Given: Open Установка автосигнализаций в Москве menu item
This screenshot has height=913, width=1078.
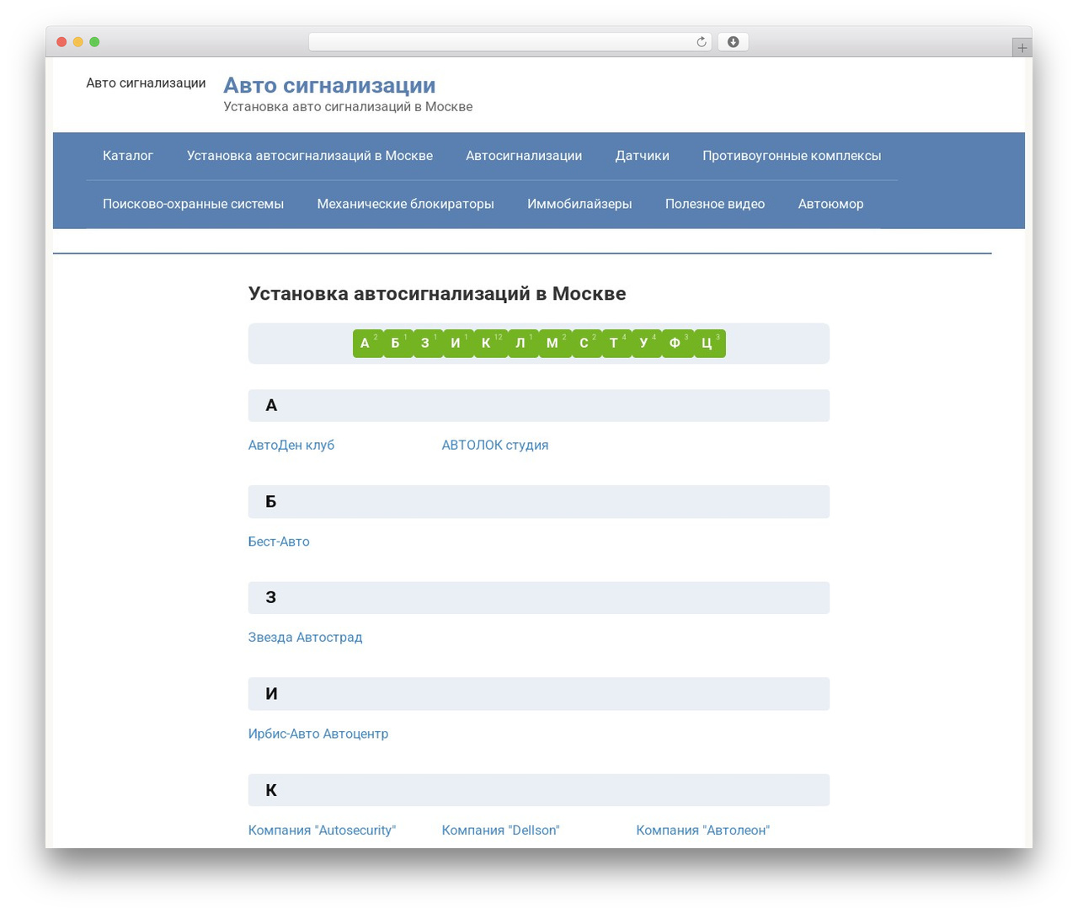Looking at the screenshot, I should (310, 156).
